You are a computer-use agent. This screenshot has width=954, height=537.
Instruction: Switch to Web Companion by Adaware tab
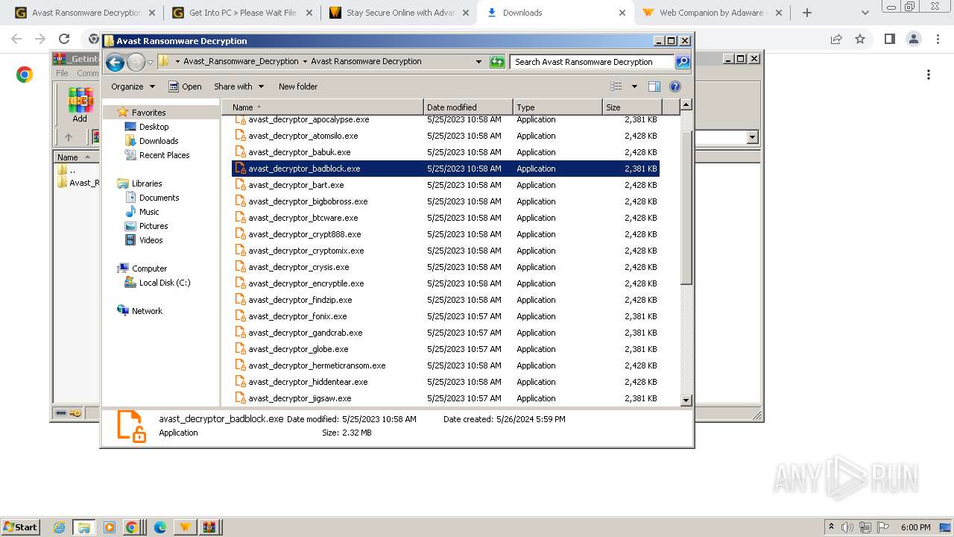(x=712, y=13)
